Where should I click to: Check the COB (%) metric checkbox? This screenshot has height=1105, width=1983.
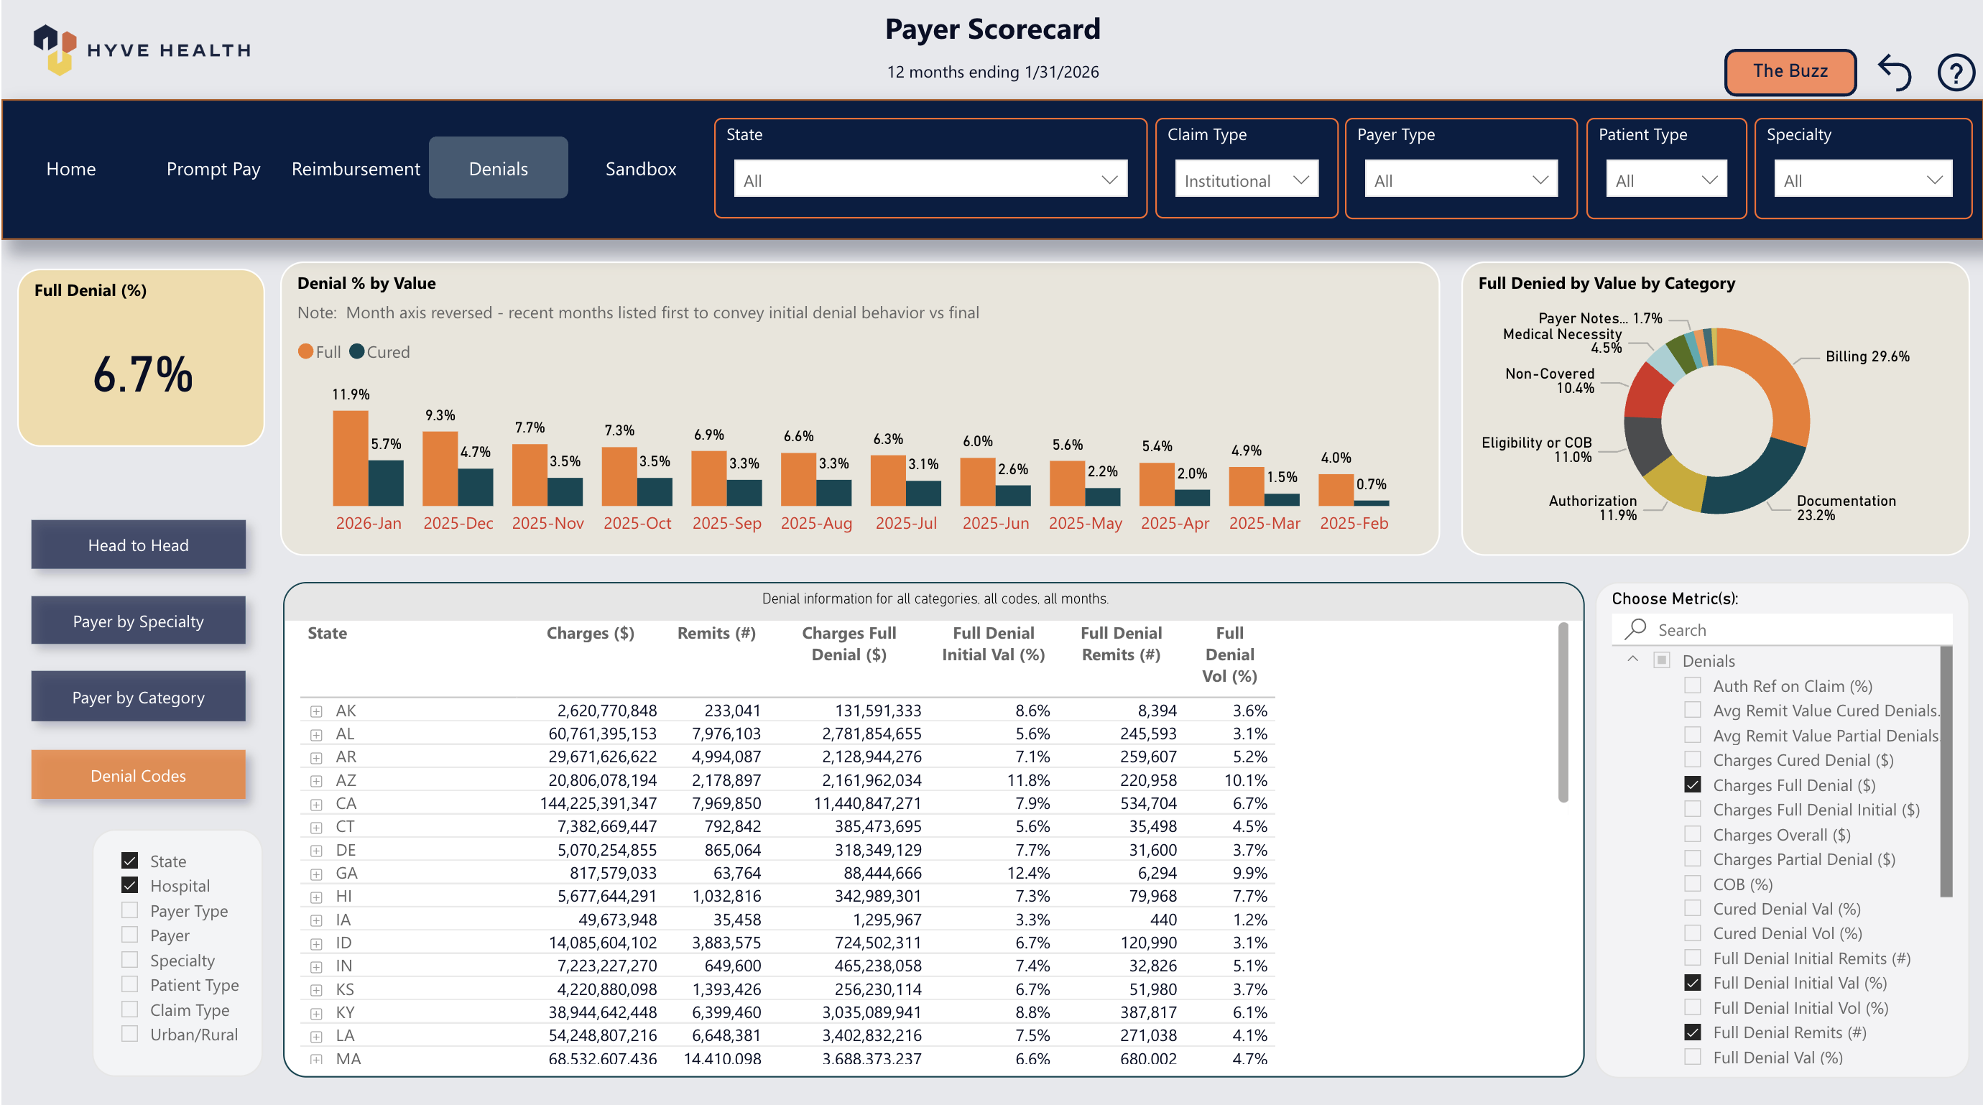pyautogui.click(x=1692, y=883)
